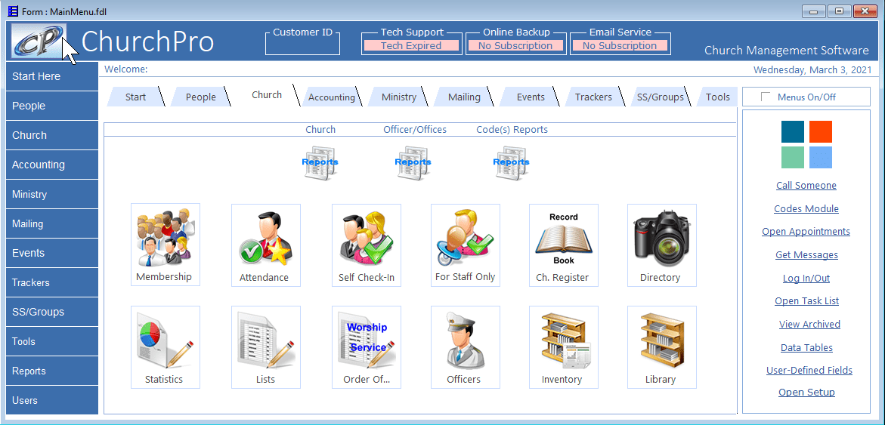The image size is (885, 425).
Task: Click Online Backup No Subscription status
Action: pyautogui.click(x=515, y=45)
